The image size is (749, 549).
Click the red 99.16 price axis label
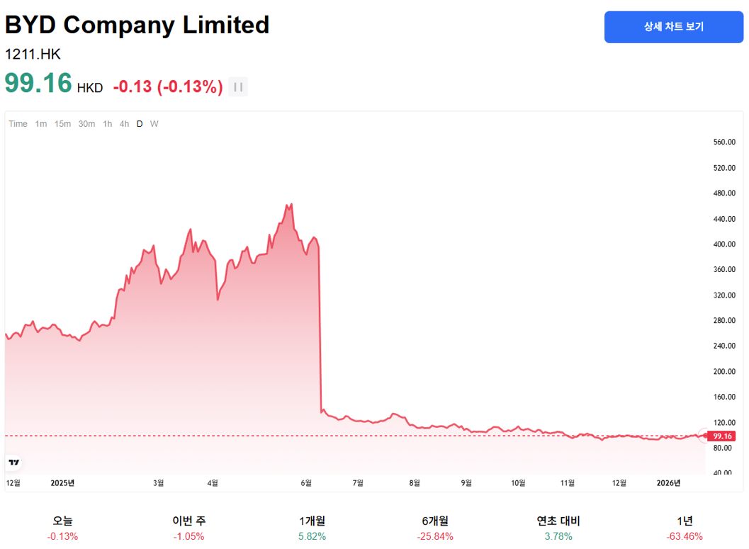(x=724, y=436)
